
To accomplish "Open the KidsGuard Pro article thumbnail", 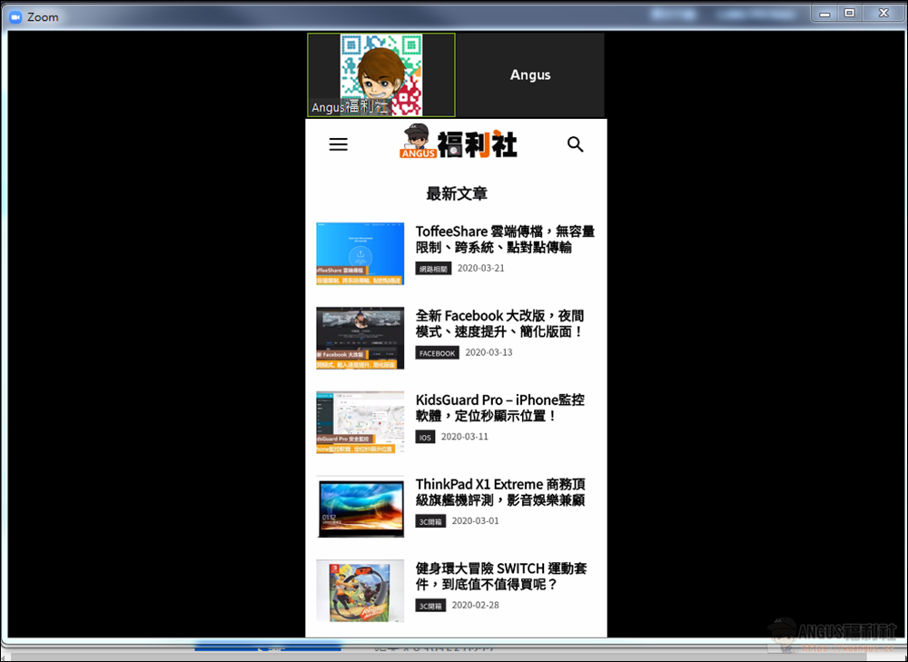I will [x=360, y=422].
